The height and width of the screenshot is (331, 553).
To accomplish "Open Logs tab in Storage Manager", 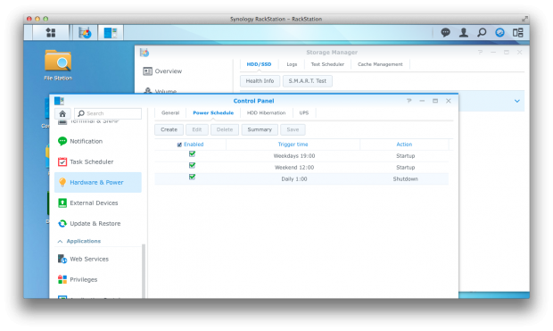I will [292, 64].
